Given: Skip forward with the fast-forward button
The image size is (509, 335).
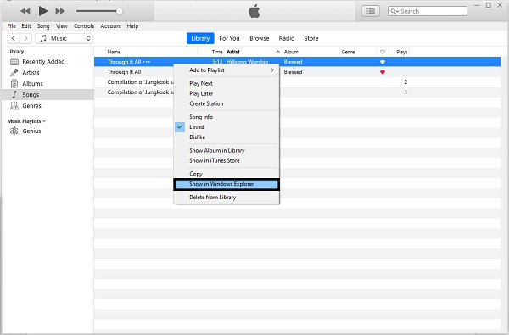Looking at the screenshot, I should [x=60, y=11].
